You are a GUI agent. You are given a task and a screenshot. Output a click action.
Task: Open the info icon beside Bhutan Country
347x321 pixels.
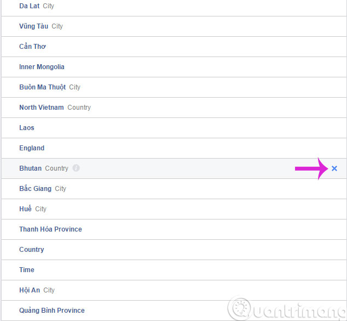[x=76, y=168]
